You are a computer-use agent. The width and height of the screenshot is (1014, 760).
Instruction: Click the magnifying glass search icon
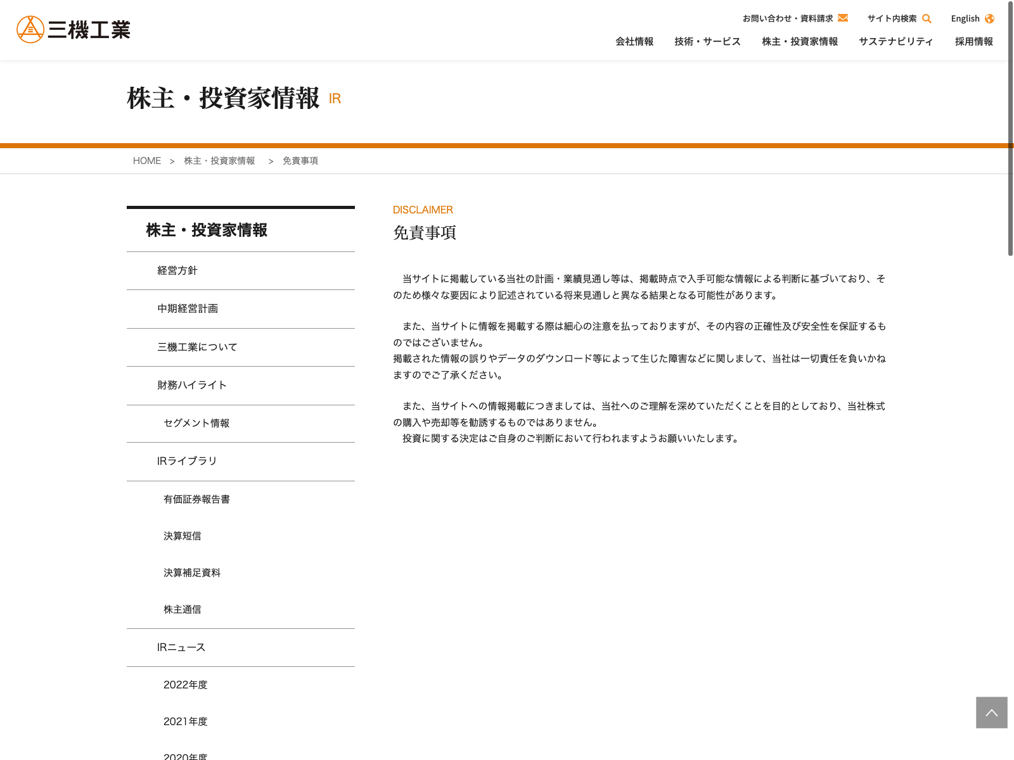pyautogui.click(x=927, y=19)
